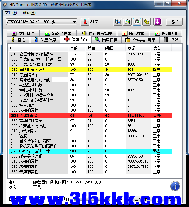Click the thermometer temperature icon

coord(85,22)
